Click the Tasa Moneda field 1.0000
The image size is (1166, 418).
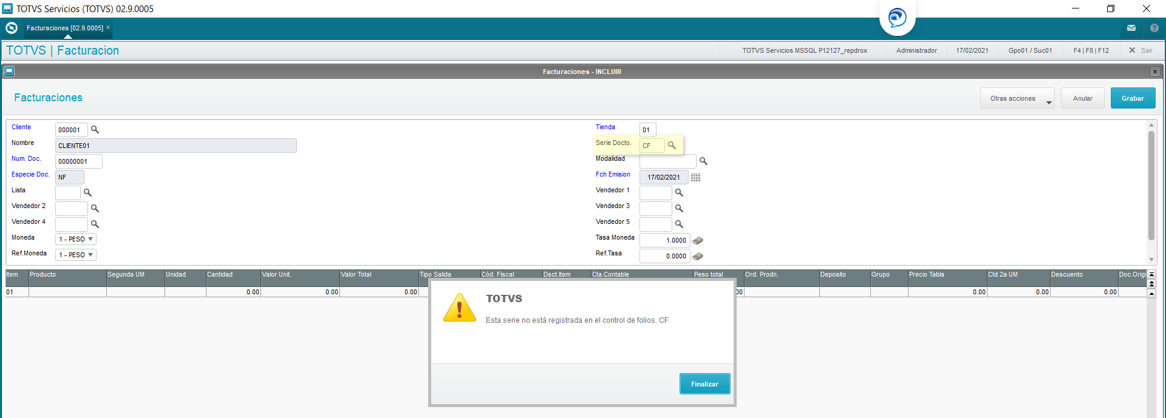(665, 240)
